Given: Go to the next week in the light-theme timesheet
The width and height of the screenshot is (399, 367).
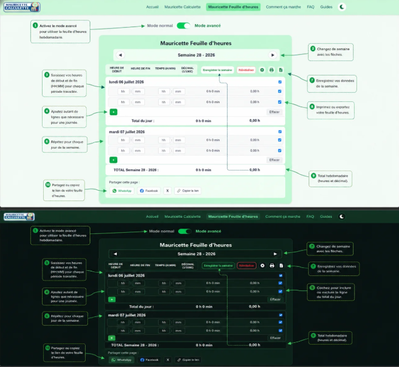Looking at the screenshot, I should (x=273, y=55).
